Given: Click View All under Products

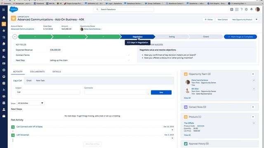Looking at the screenshot, I should 187,135.
